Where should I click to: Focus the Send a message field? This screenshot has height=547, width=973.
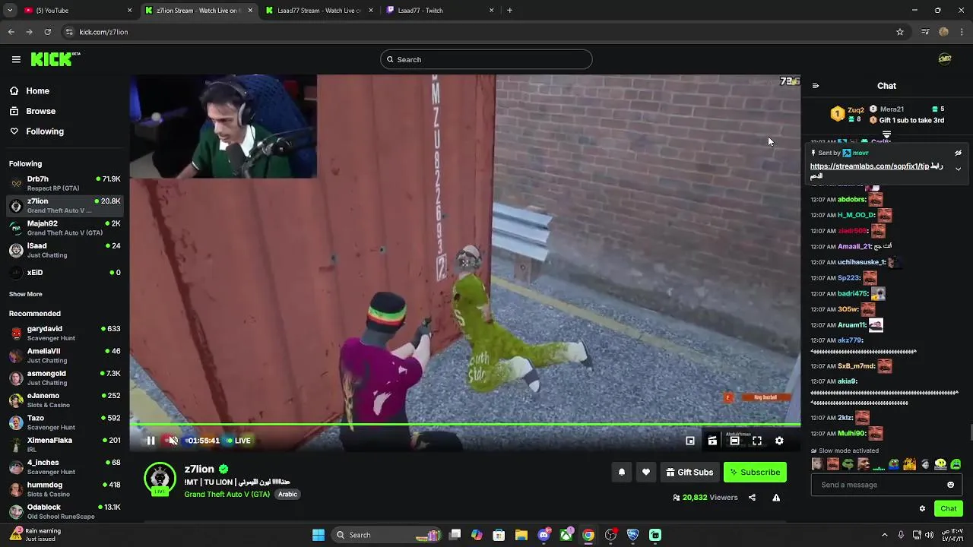click(886, 485)
